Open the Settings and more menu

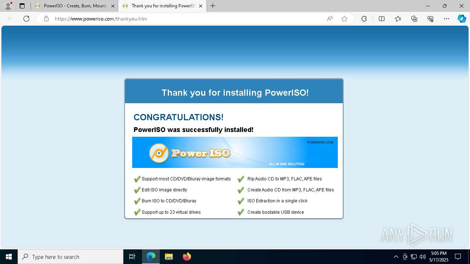point(446,19)
